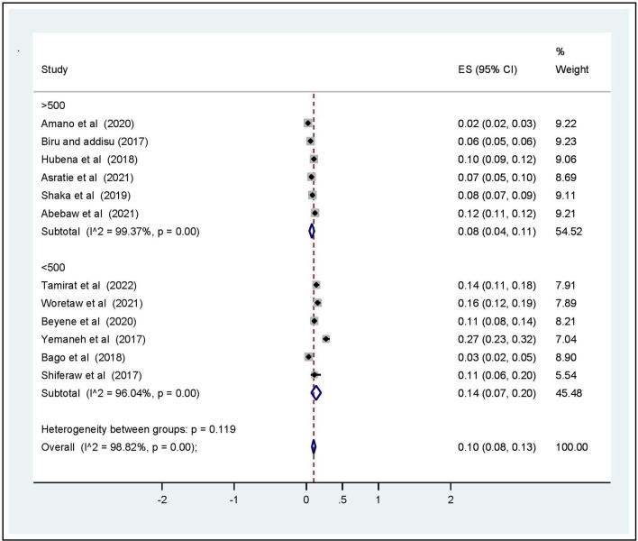Click weight value '9.22'

coord(566,124)
